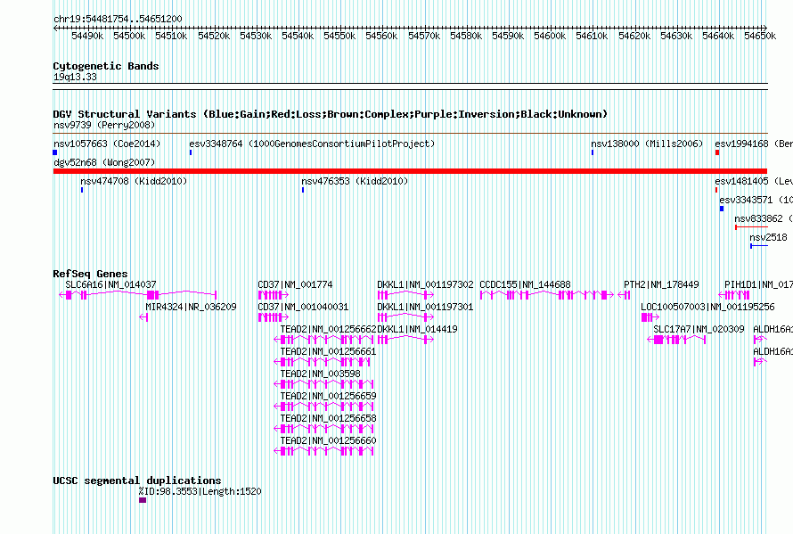Click gene label CCDC155|NM_144688

[x=525, y=284]
